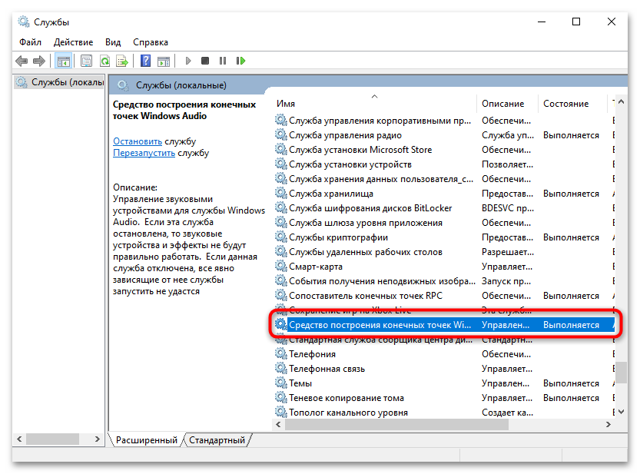The width and height of the screenshot is (640, 474).
Task: Click the Forward arrow toolbar icon
Action: [x=39, y=61]
